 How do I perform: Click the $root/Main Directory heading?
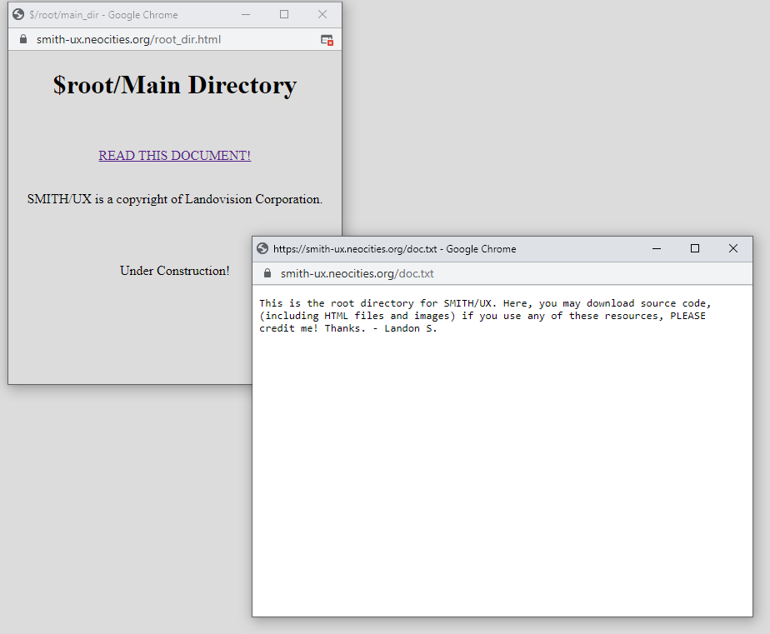pos(175,86)
